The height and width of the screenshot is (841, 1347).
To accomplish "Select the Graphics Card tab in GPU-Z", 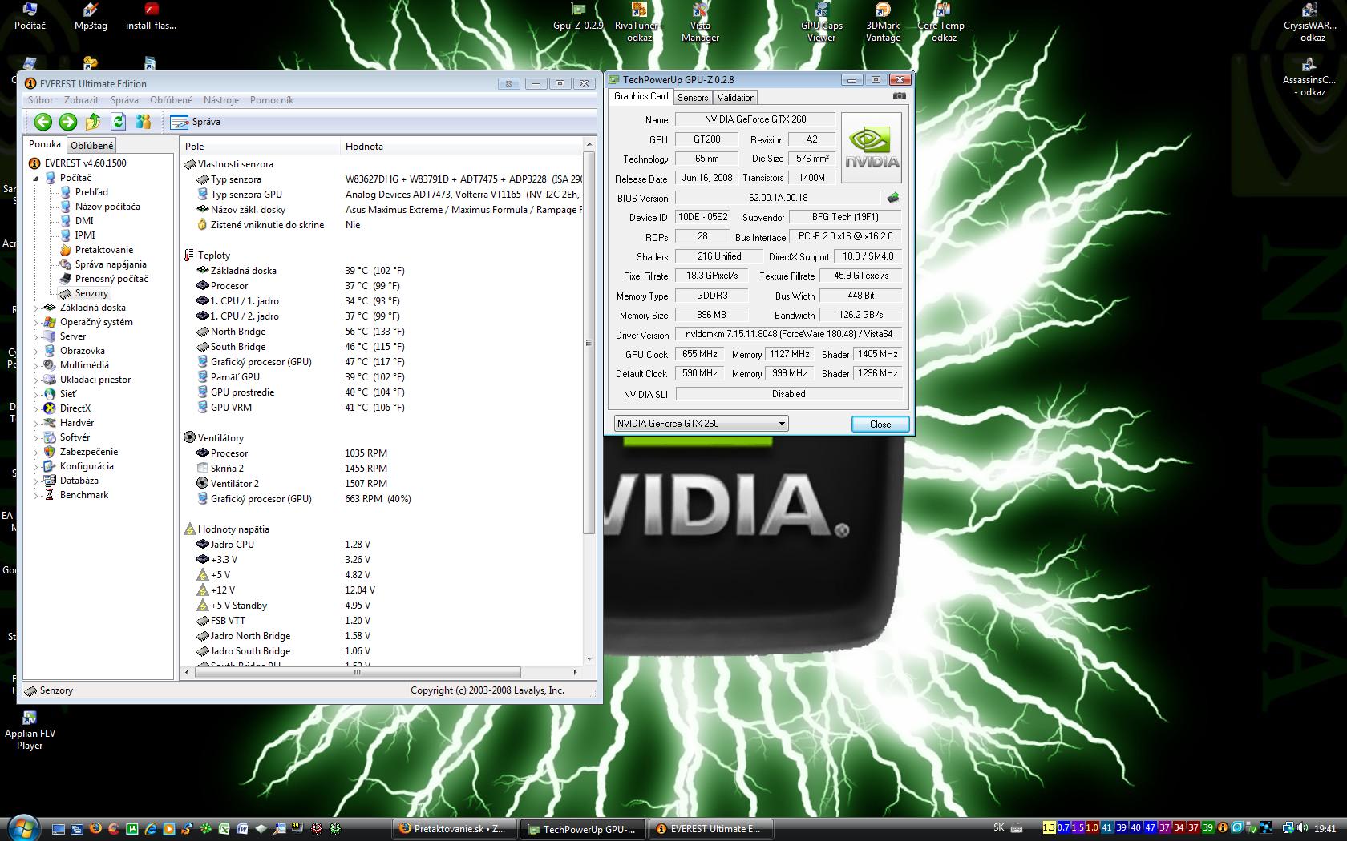I will (641, 96).
